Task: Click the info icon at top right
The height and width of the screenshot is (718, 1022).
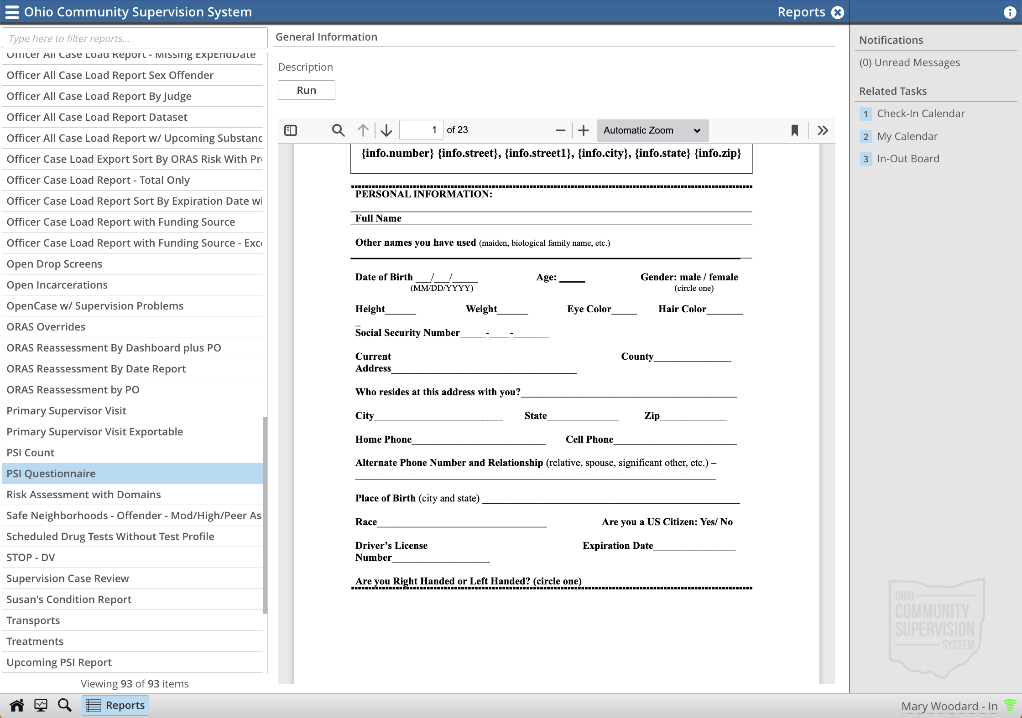Action: coord(1009,12)
